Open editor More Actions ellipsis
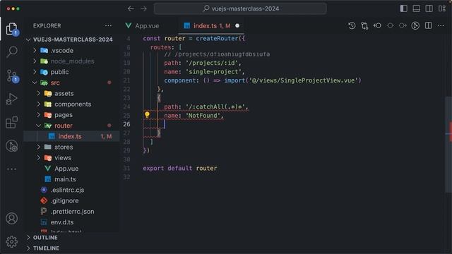 coord(441,25)
